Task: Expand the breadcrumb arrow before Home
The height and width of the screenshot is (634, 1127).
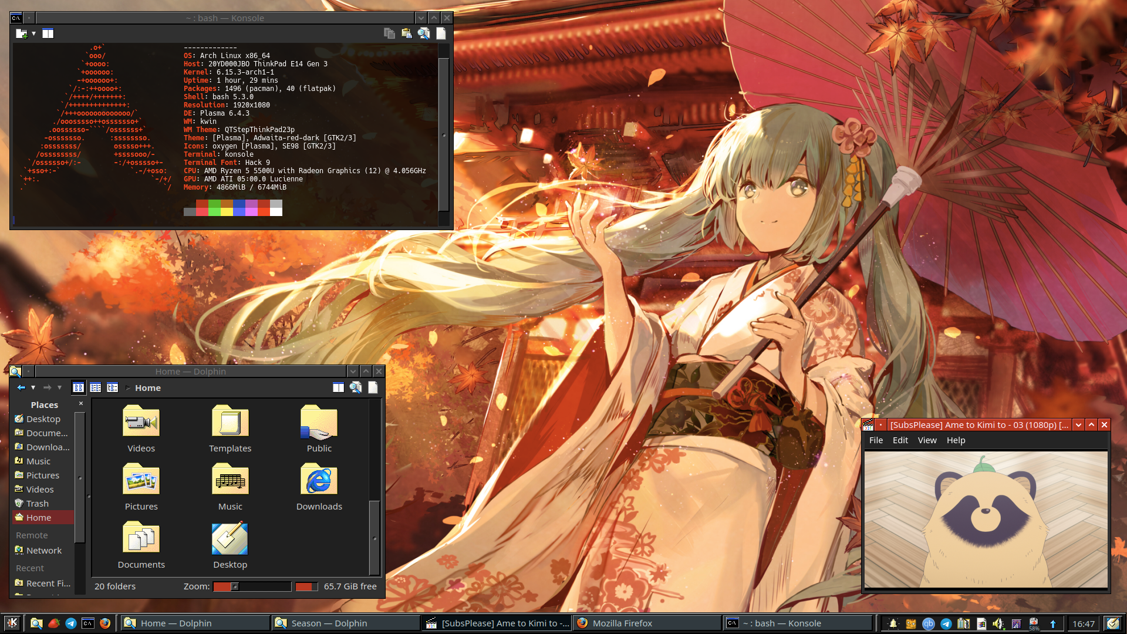Action: 127,388
